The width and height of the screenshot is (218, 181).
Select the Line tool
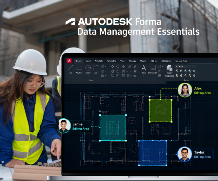[x=70, y=69]
